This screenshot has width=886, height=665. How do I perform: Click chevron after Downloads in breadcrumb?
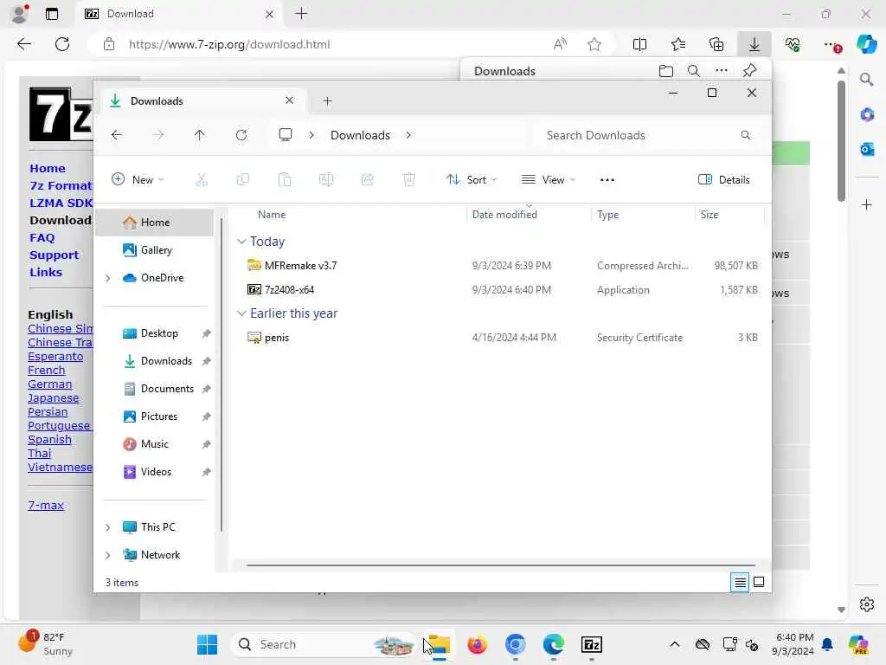tap(408, 135)
